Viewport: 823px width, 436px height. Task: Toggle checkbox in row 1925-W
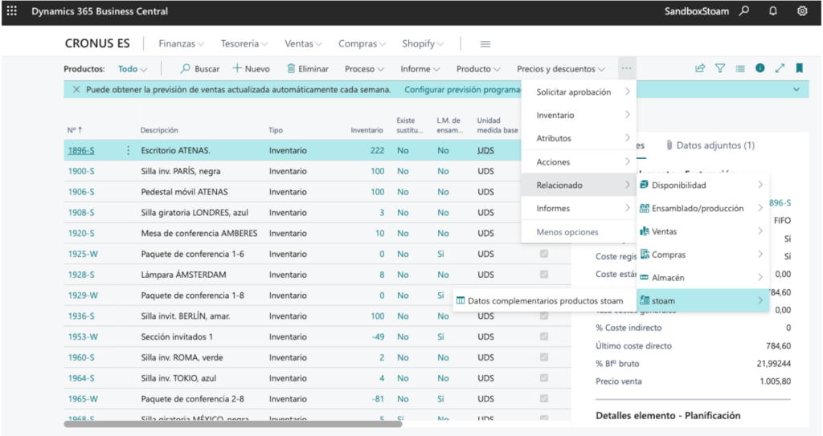point(544,254)
